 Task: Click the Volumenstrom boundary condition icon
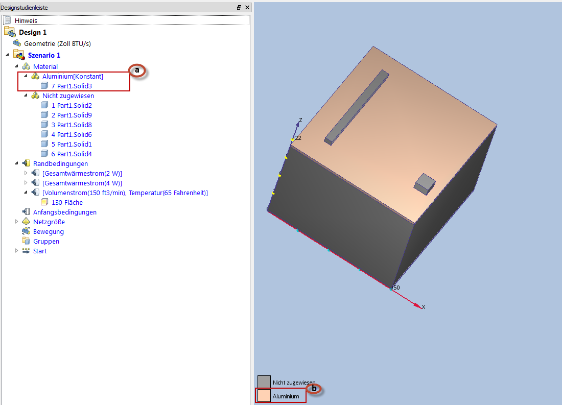click(35, 192)
